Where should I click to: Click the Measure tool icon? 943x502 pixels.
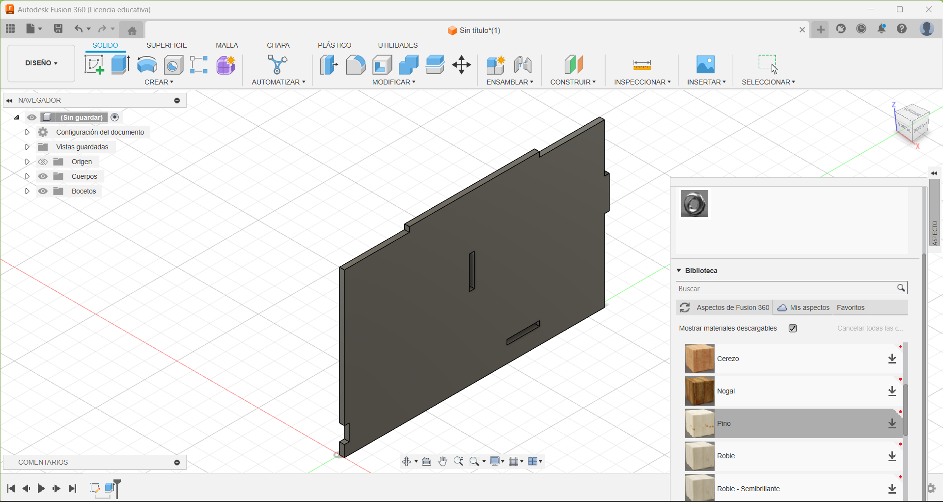[642, 65]
